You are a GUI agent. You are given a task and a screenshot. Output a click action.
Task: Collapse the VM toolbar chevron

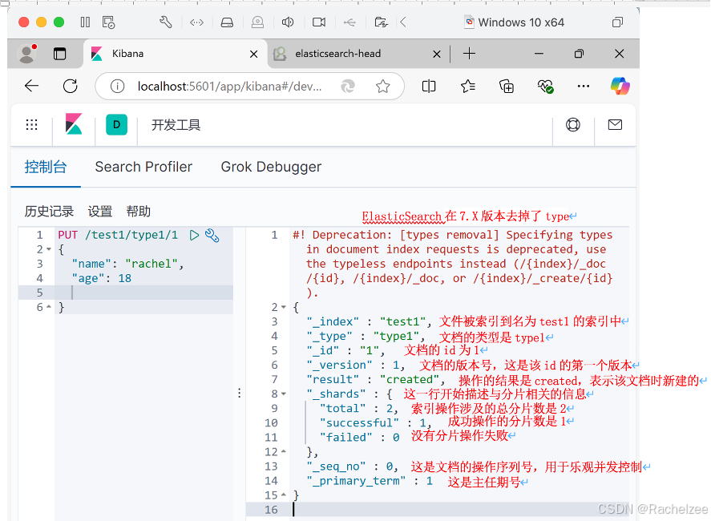pos(403,22)
